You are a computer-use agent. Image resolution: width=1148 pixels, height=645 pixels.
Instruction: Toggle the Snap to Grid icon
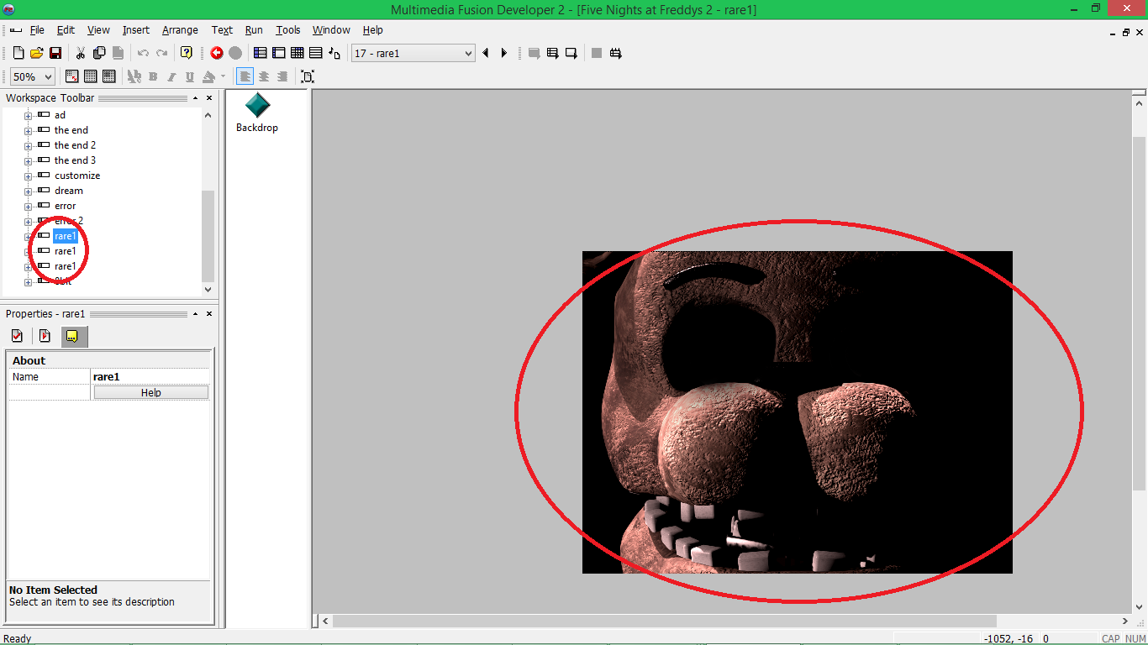pyautogui.click(x=109, y=76)
